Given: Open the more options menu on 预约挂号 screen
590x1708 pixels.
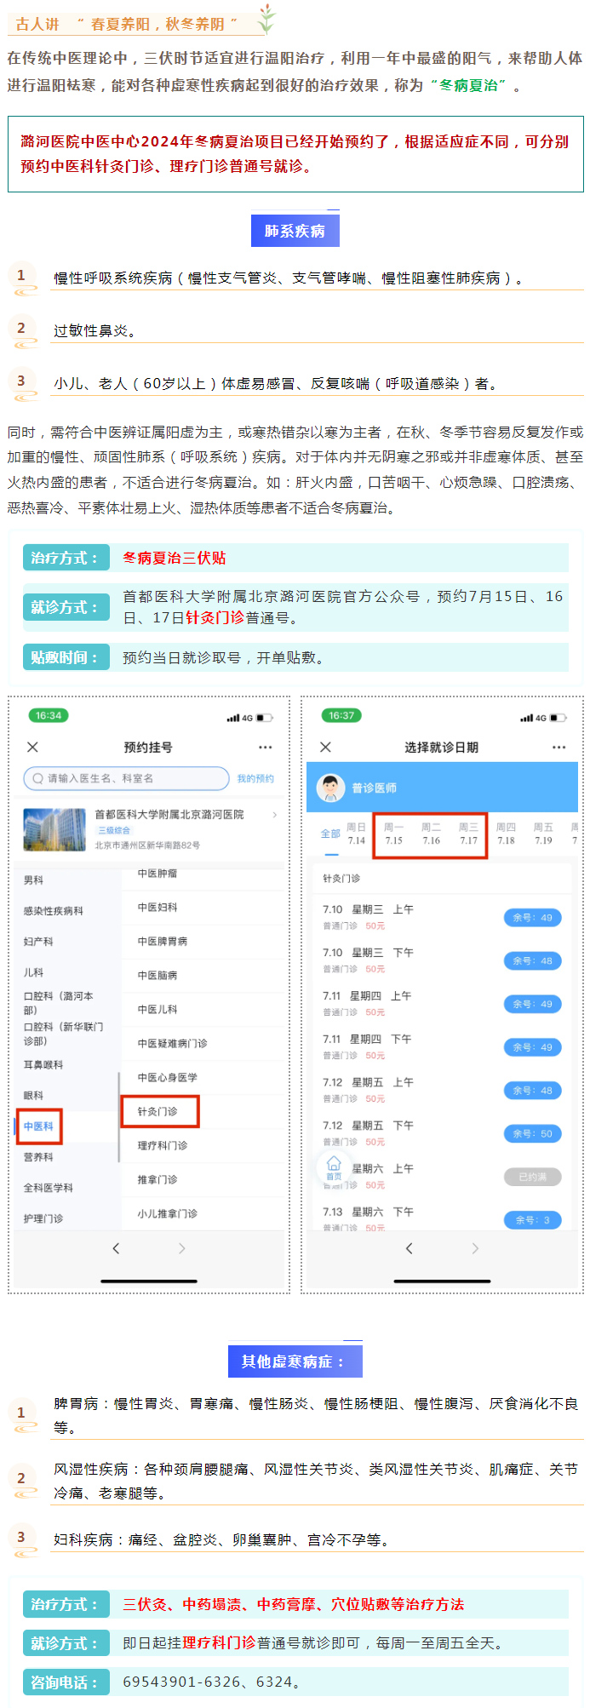Looking at the screenshot, I should tap(265, 747).
